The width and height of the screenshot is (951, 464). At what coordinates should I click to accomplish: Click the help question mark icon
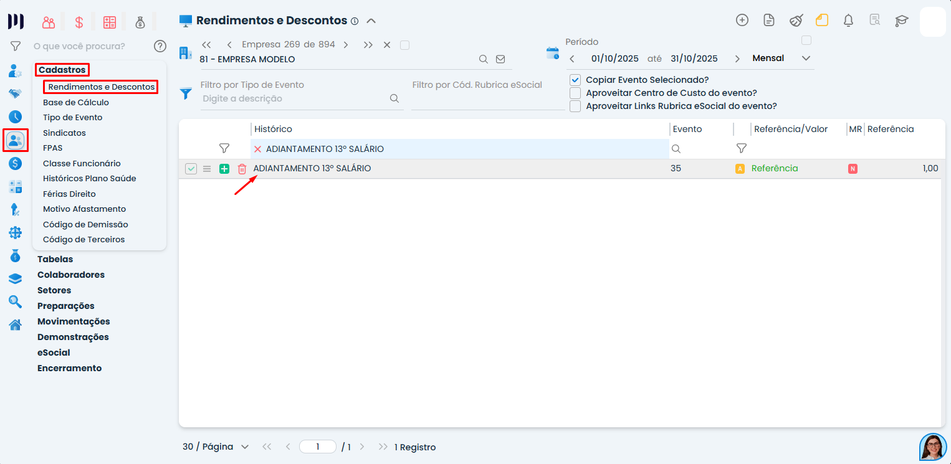point(160,46)
